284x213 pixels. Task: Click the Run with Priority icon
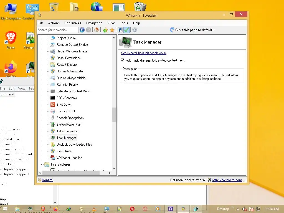pos(53,85)
